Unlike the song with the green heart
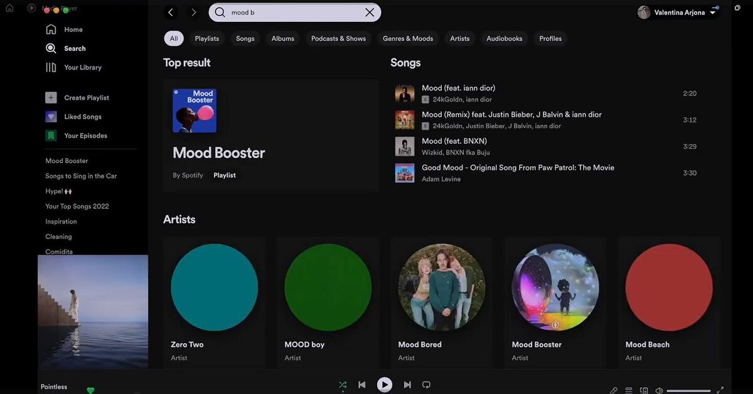753x394 pixels. (90, 390)
